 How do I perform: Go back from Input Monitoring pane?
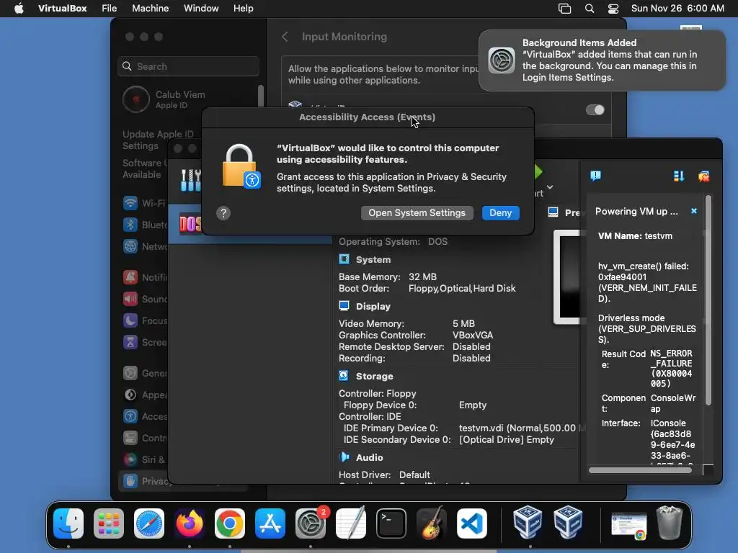[285, 37]
